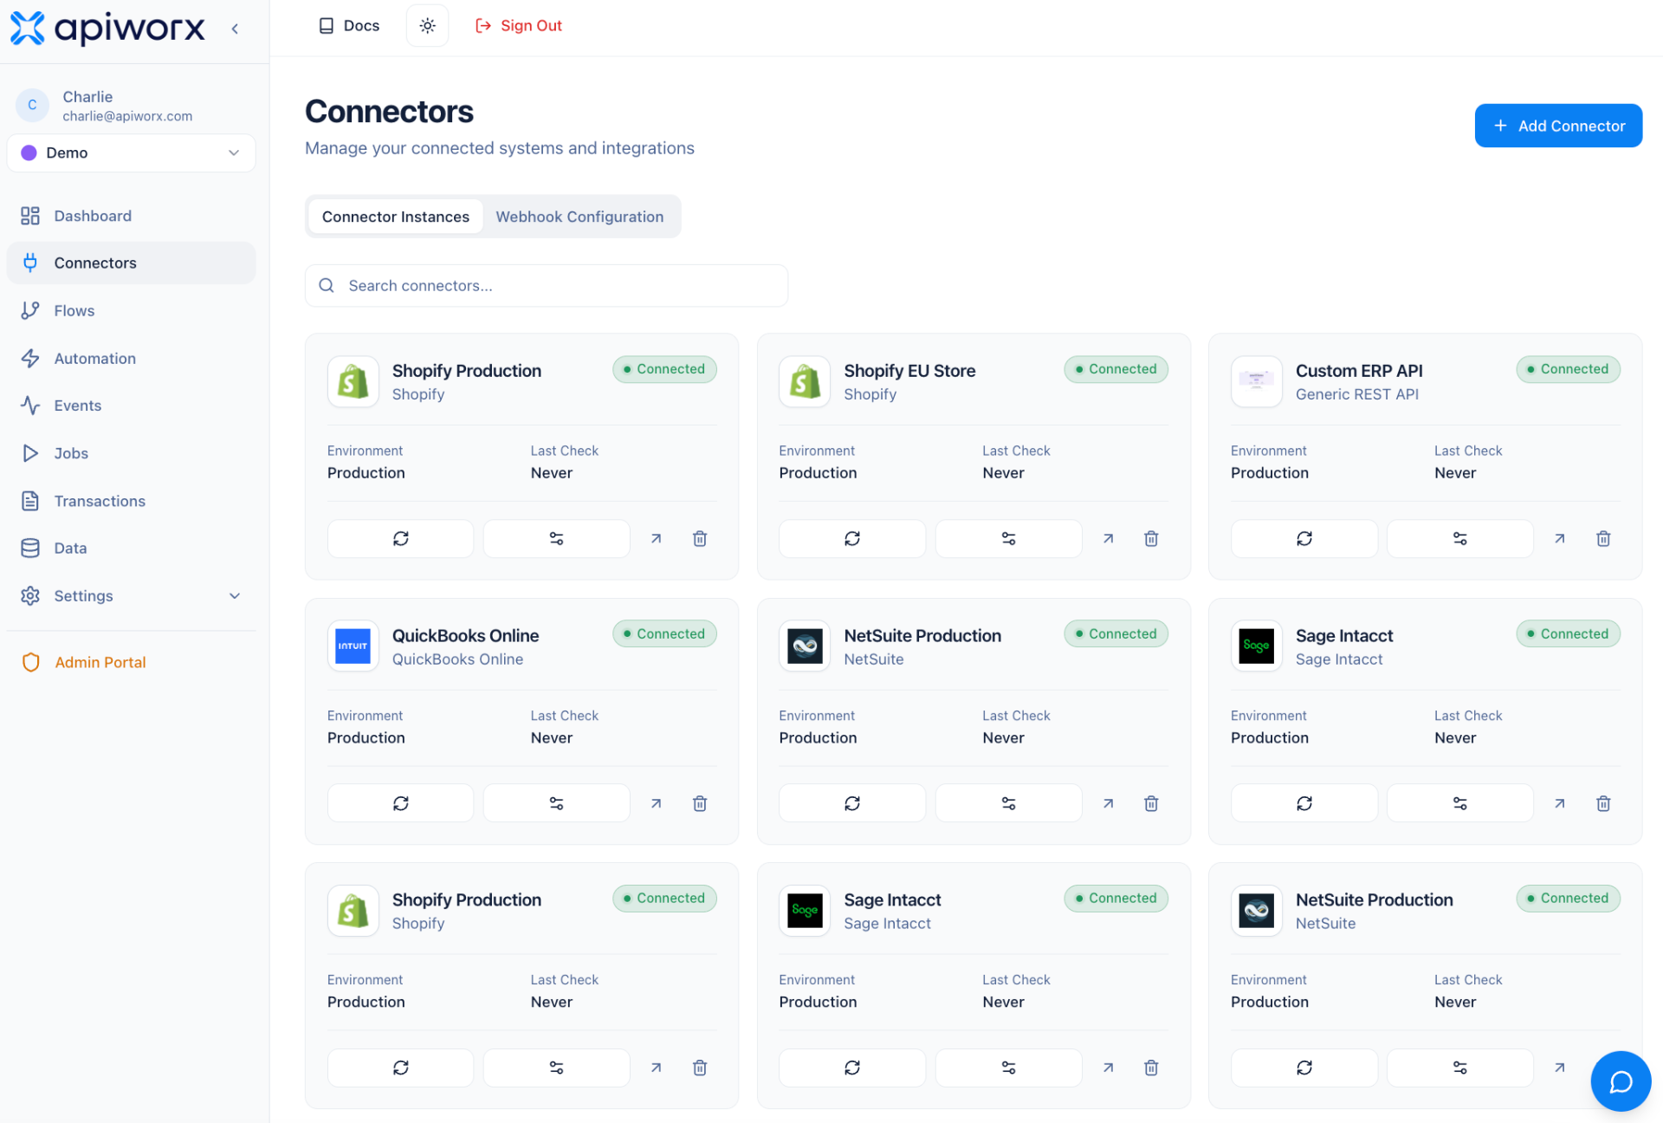Refresh the Shopify EU Store connection
Screen dimensions: 1663x1123
click(851, 539)
